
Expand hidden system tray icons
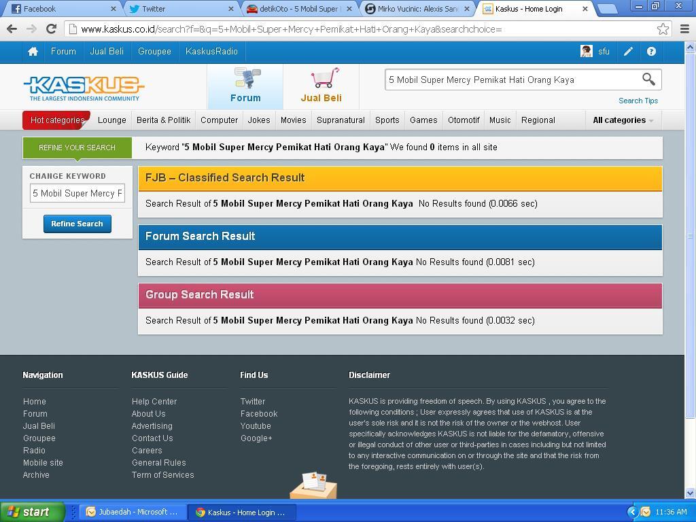(x=632, y=512)
